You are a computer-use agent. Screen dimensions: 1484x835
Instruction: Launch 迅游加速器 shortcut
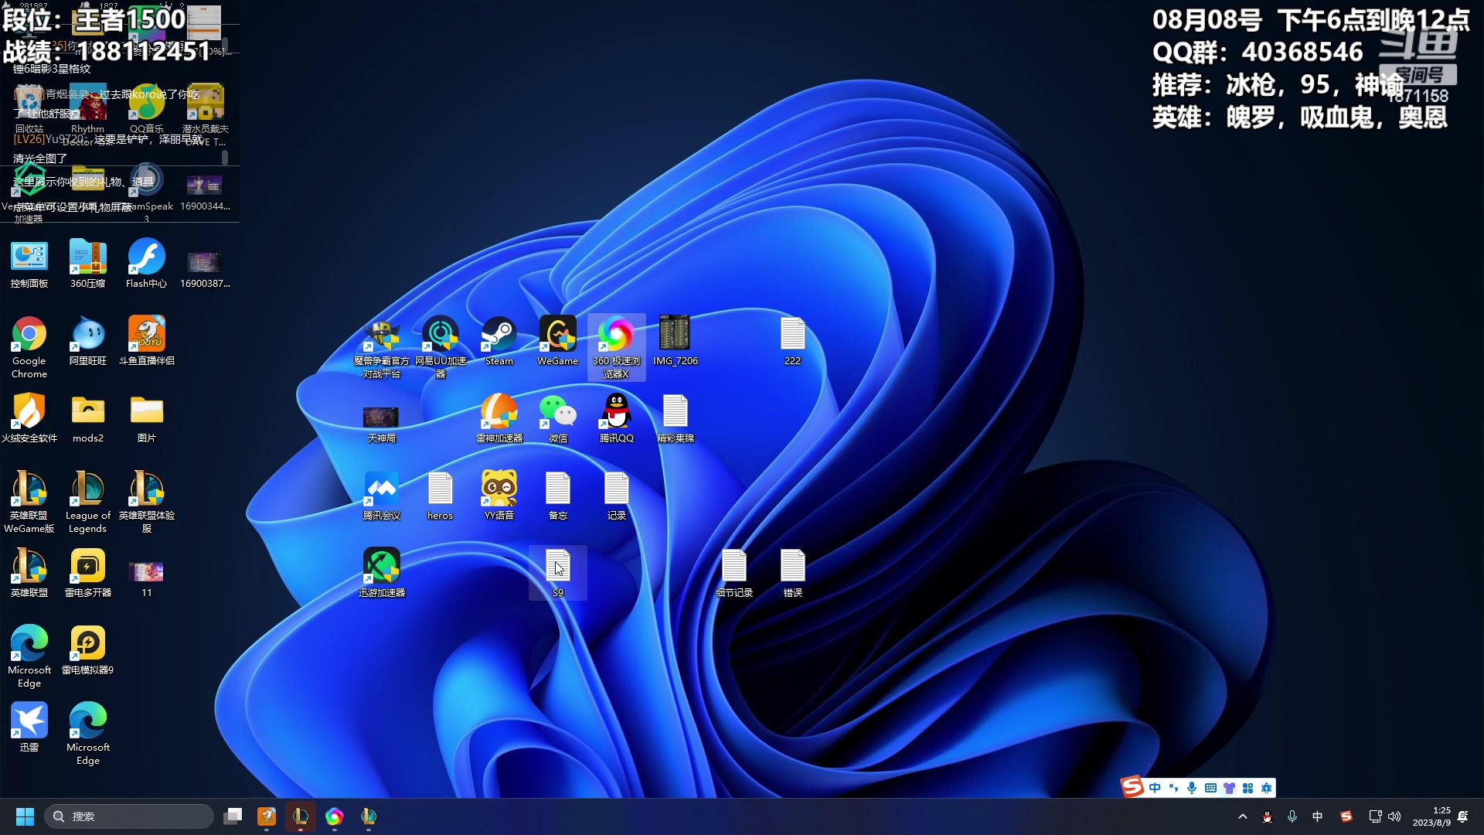pos(382,573)
